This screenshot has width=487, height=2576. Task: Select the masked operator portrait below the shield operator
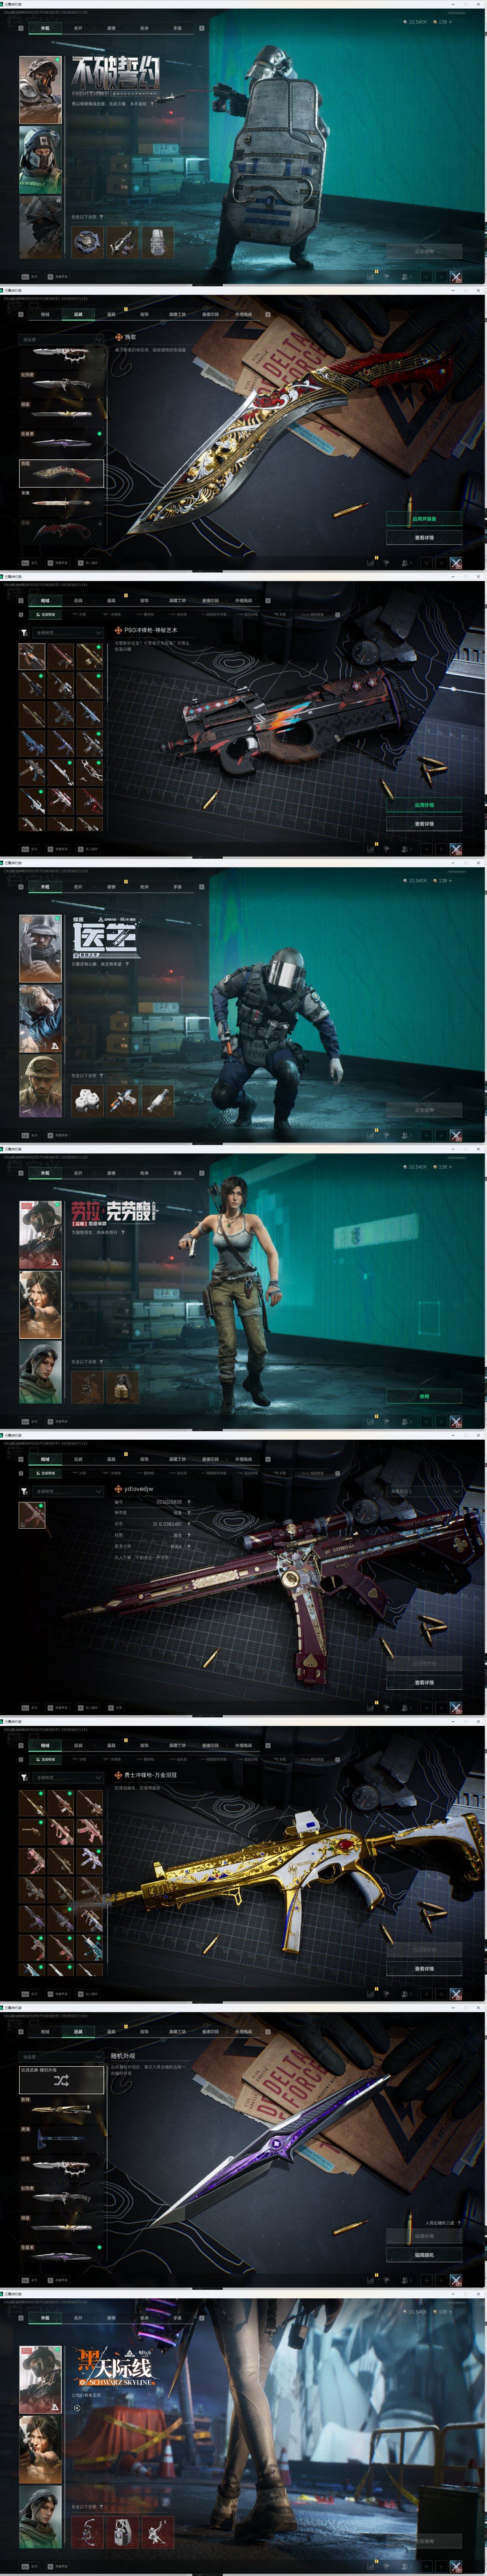[40, 160]
